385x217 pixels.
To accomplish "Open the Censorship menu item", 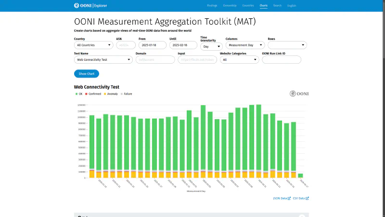I will pos(230,6).
